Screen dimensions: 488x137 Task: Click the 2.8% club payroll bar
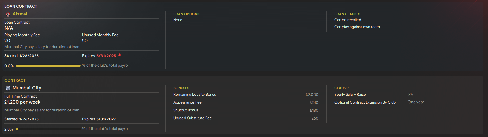[x=48, y=129]
